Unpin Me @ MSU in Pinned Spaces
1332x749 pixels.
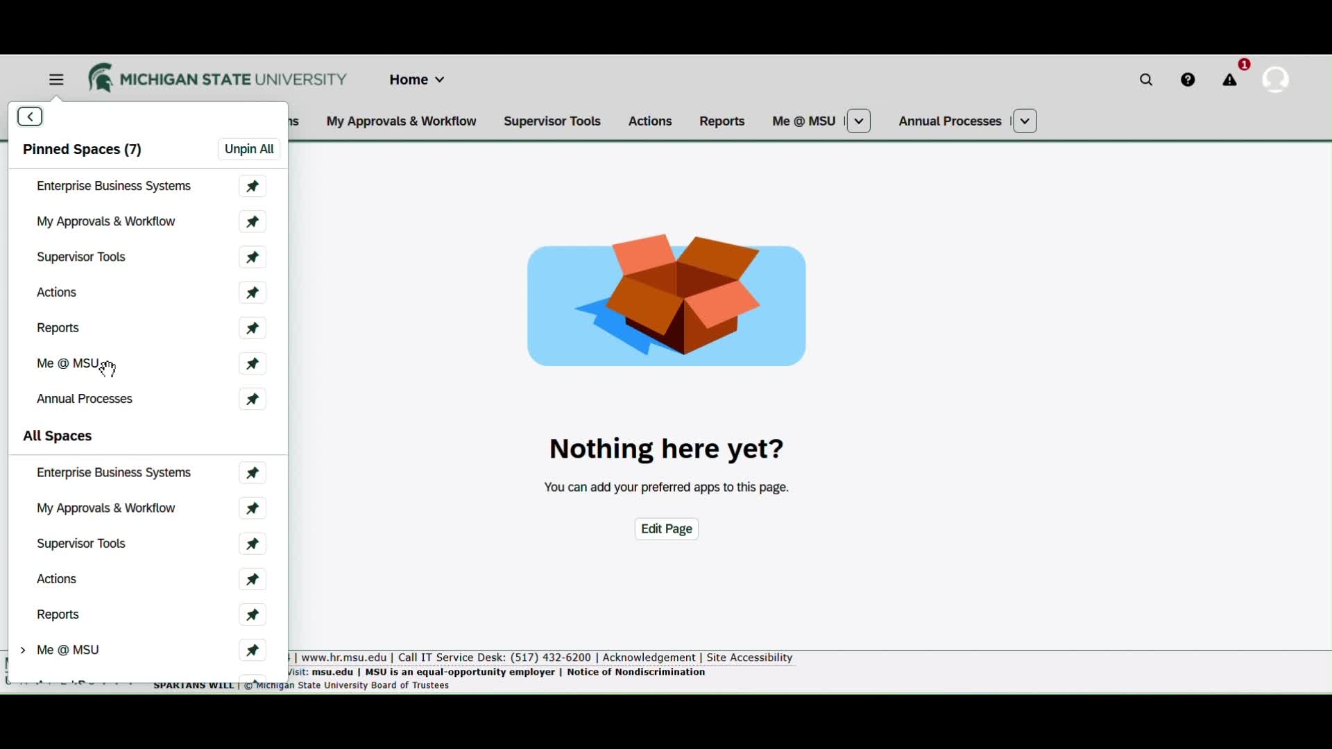(x=253, y=365)
